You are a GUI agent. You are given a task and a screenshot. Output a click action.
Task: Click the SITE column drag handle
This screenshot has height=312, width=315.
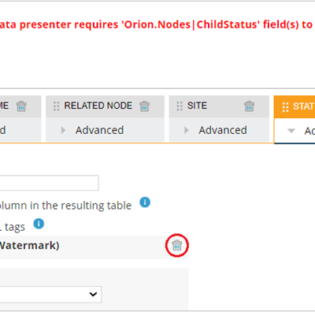[x=180, y=106]
